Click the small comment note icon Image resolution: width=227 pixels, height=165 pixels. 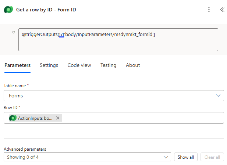[x=14, y=32]
